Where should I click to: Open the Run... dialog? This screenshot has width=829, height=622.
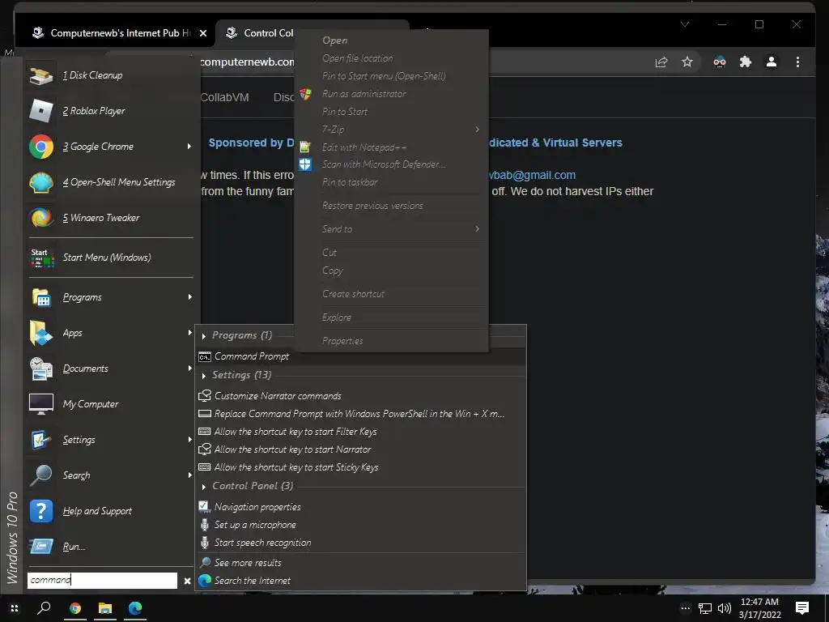pyautogui.click(x=110, y=547)
